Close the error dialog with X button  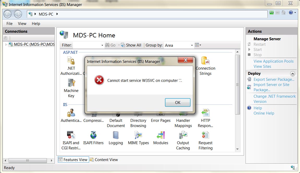click(x=185, y=60)
